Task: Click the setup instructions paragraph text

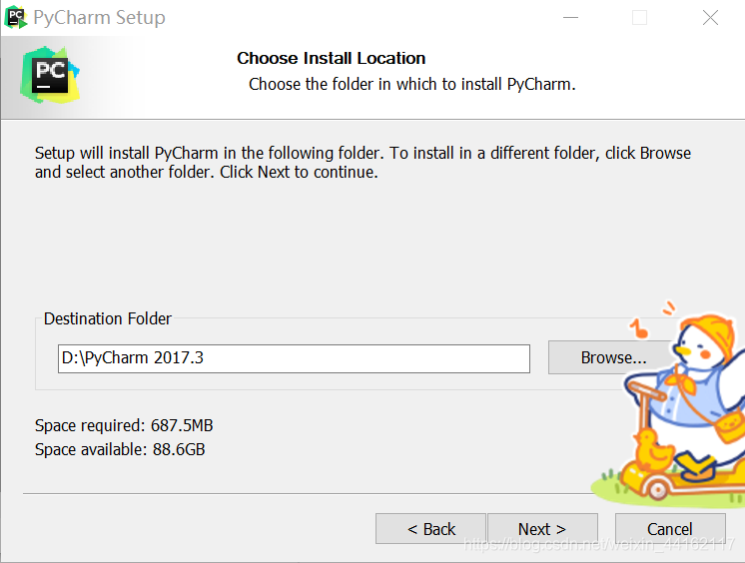Action: pyautogui.click(x=363, y=163)
